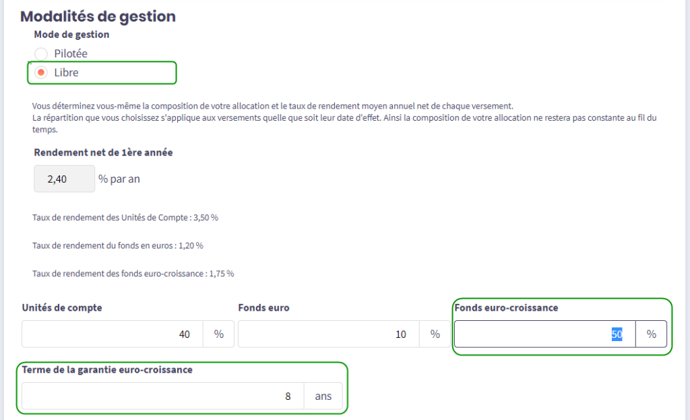Click the Rendement net 2,40 field
Screen dimensions: 690x420
click(64, 179)
